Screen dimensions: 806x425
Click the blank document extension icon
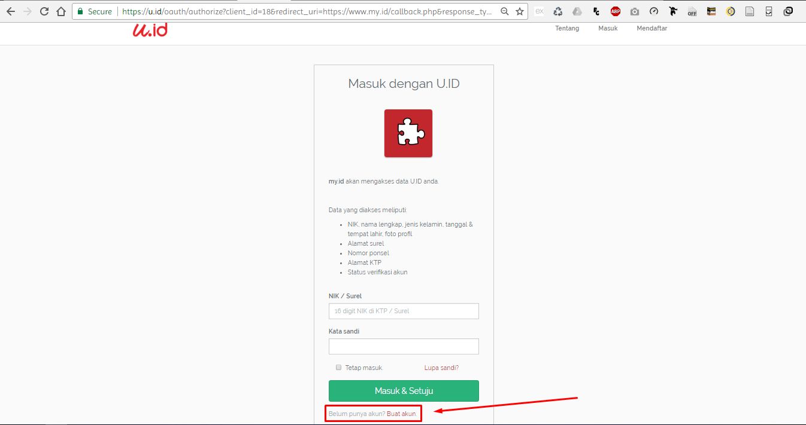(750, 11)
